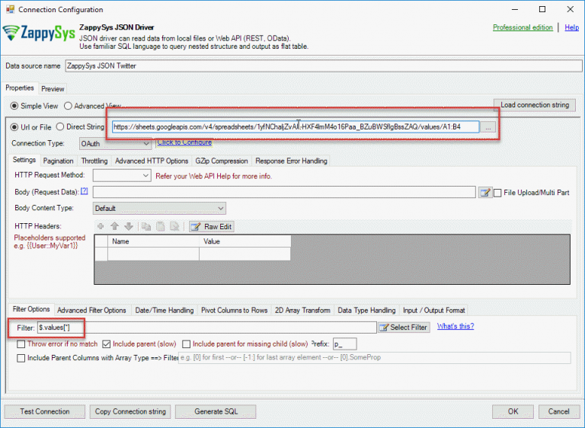
Task: Switch to the Pagination tab
Action: [58, 161]
